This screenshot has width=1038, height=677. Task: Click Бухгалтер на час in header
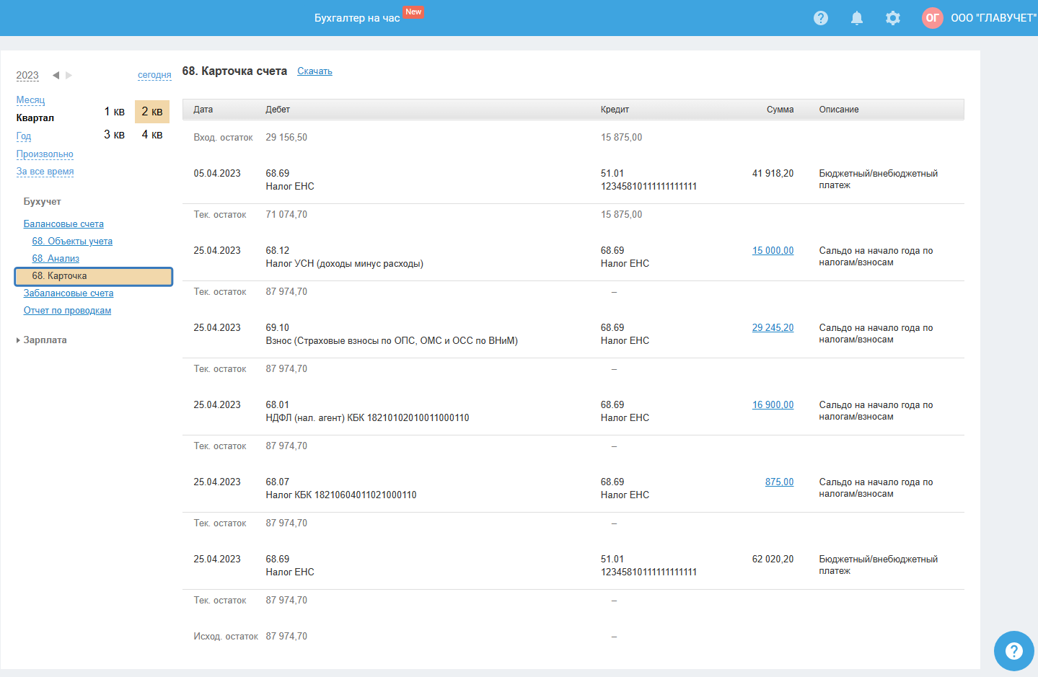pyautogui.click(x=357, y=18)
